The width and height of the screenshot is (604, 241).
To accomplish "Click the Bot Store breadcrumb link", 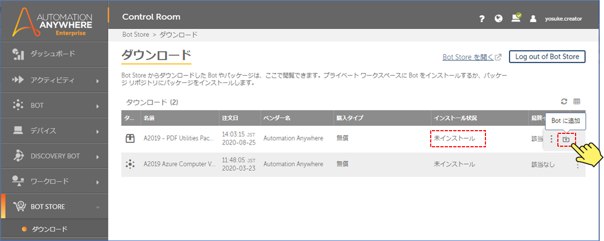I will 136,35.
